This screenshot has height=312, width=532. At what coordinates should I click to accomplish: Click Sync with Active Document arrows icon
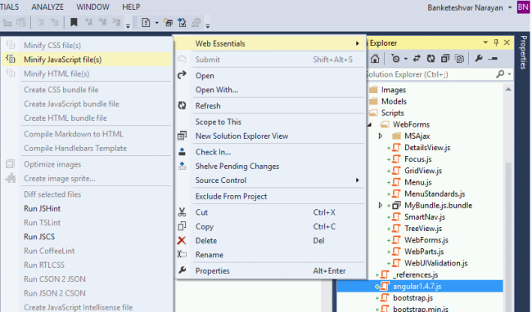tap(417, 59)
